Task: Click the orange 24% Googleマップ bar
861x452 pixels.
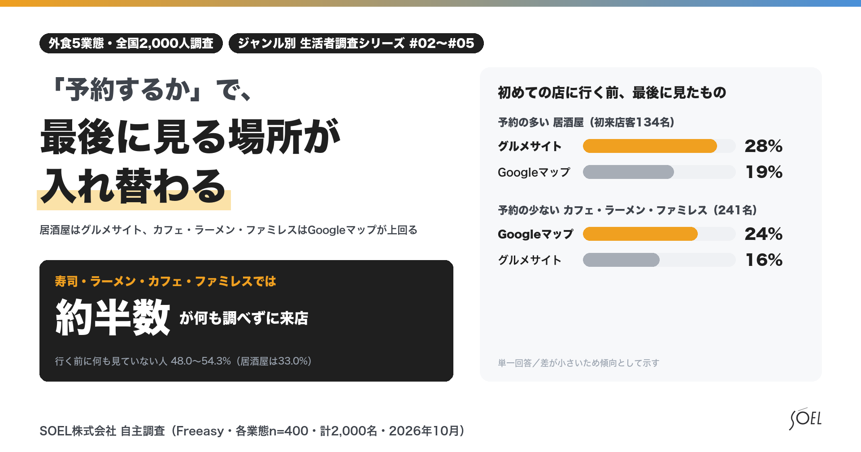Action: pyautogui.click(x=640, y=234)
